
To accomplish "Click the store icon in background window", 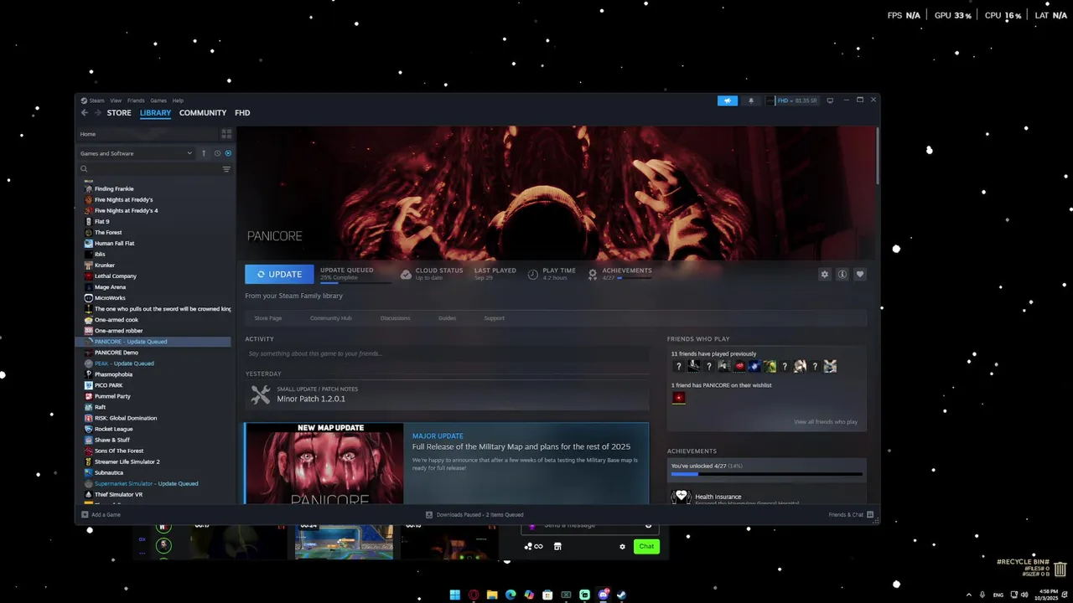I will (x=557, y=546).
